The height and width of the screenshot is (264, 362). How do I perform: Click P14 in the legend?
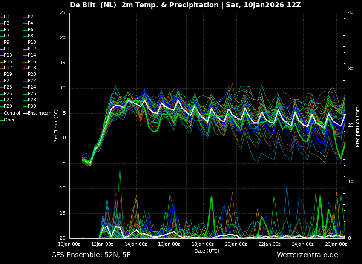tap(32, 55)
